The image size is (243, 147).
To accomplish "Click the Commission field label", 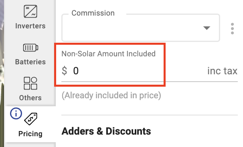I will point(93,13).
